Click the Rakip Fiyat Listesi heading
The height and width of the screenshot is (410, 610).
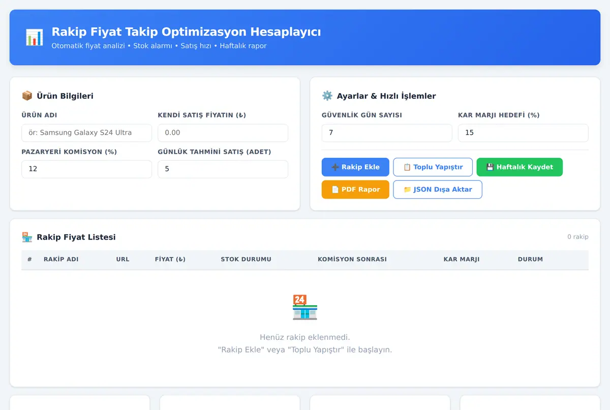pos(76,237)
